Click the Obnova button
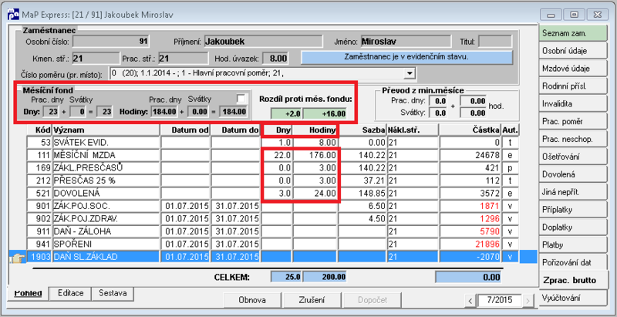 pos(252,300)
